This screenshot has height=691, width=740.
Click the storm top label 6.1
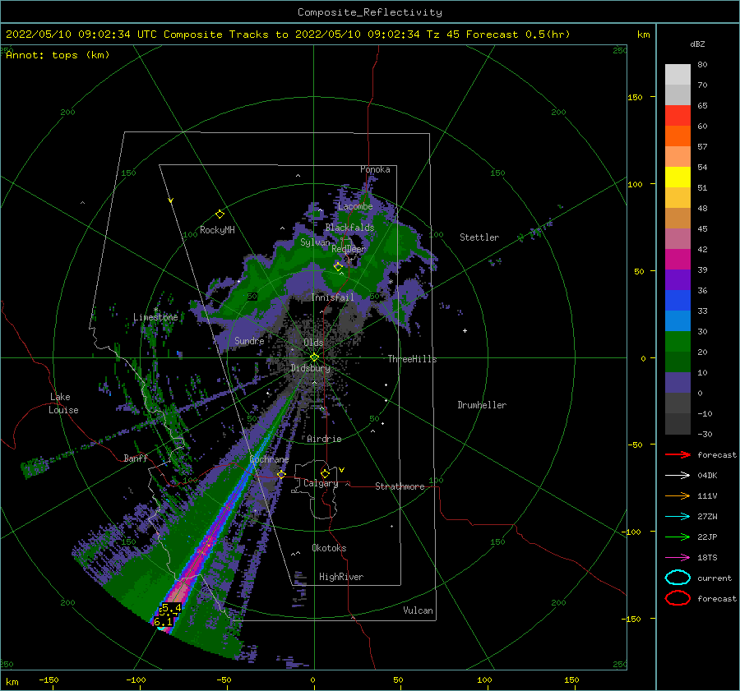(164, 622)
